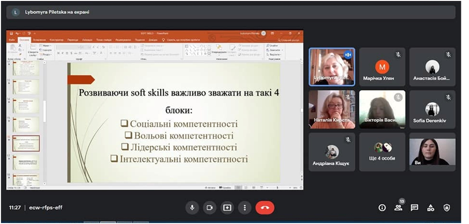Open the Activities shapes icon
Viewport: 469px width, 224px height.
[430, 207]
